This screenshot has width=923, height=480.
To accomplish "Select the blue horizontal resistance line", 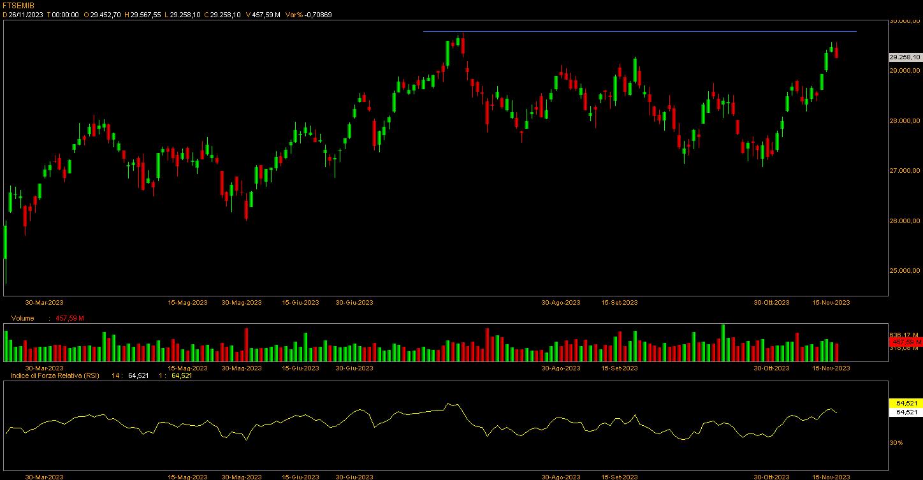I will (x=639, y=31).
